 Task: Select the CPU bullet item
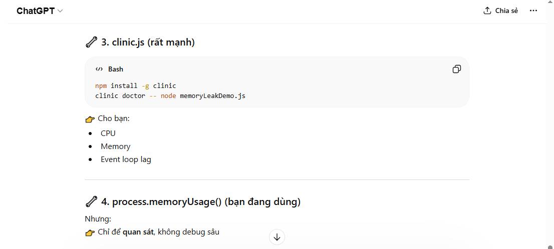108,133
